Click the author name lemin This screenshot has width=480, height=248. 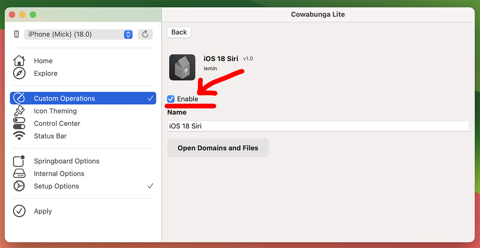[210, 69]
